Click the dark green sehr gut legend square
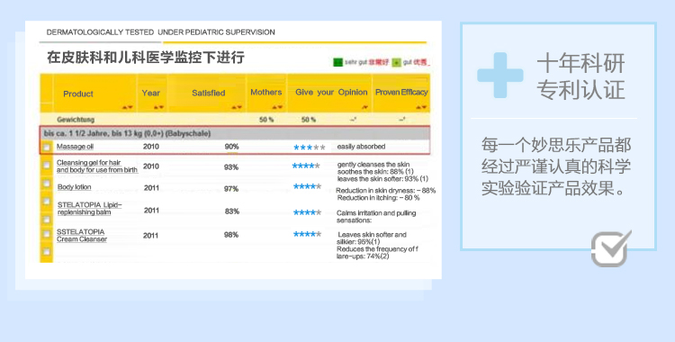Viewport: 675px width, 342px height. [337, 62]
